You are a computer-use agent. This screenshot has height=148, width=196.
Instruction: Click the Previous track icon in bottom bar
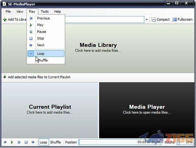coord(5,142)
